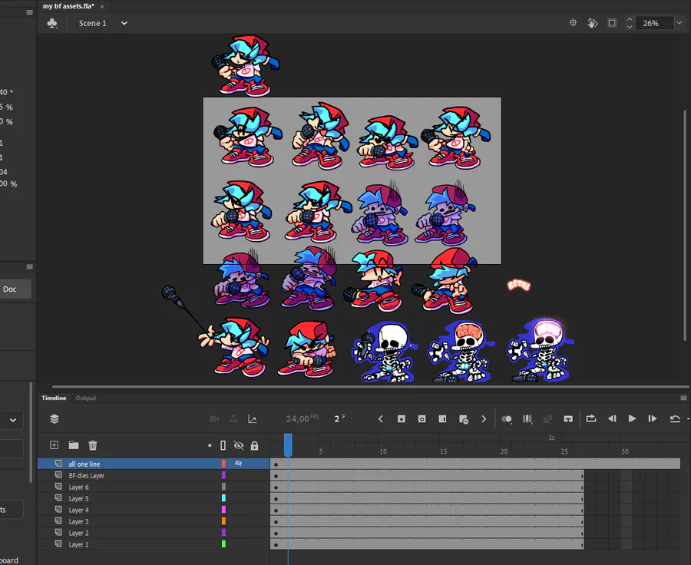Screen dimensions: 691x565
Task: Click the current frame number 2
Action: (337, 418)
